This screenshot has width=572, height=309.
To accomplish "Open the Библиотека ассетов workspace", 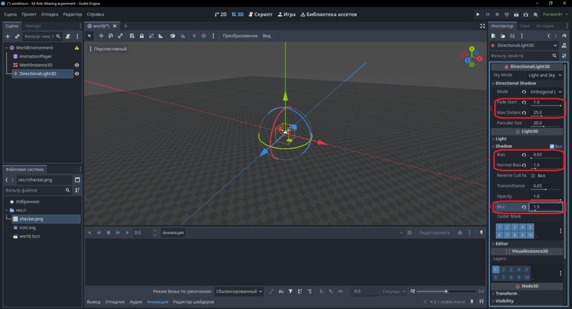I will click(328, 14).
